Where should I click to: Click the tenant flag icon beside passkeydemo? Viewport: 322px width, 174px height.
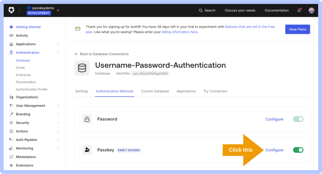(29, 8)
